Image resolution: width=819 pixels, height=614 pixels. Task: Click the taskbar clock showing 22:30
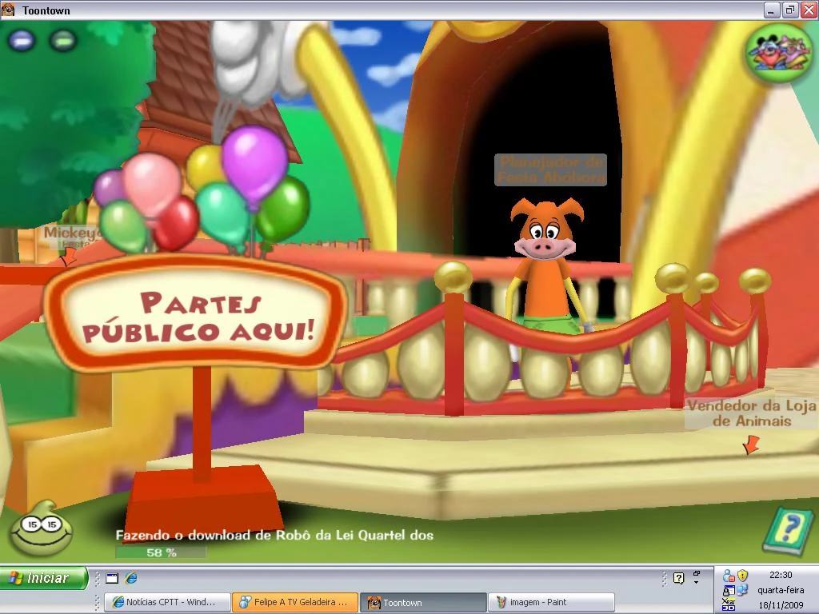pos(781,575)
